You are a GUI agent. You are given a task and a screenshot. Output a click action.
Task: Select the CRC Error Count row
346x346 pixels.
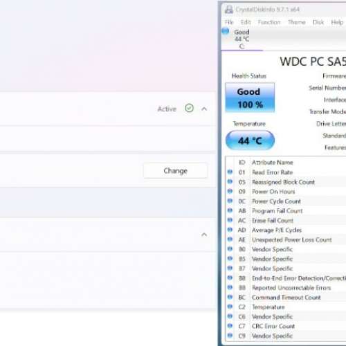(286, 326)
